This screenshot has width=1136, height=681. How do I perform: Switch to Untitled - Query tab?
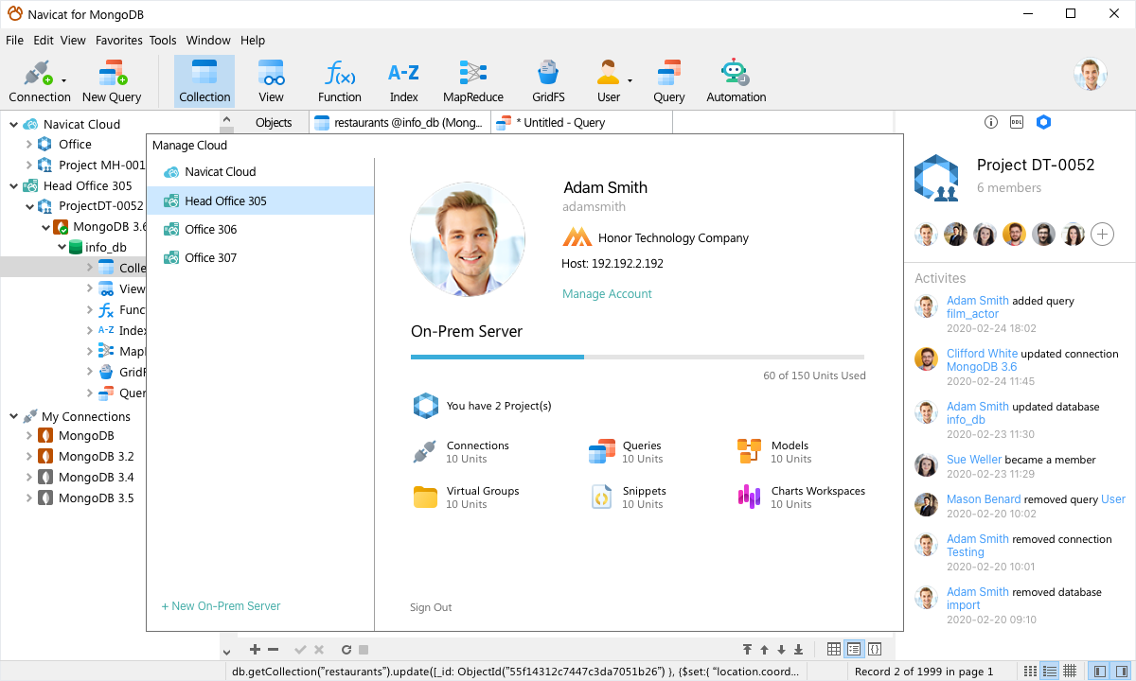click(x=581, y=122)
